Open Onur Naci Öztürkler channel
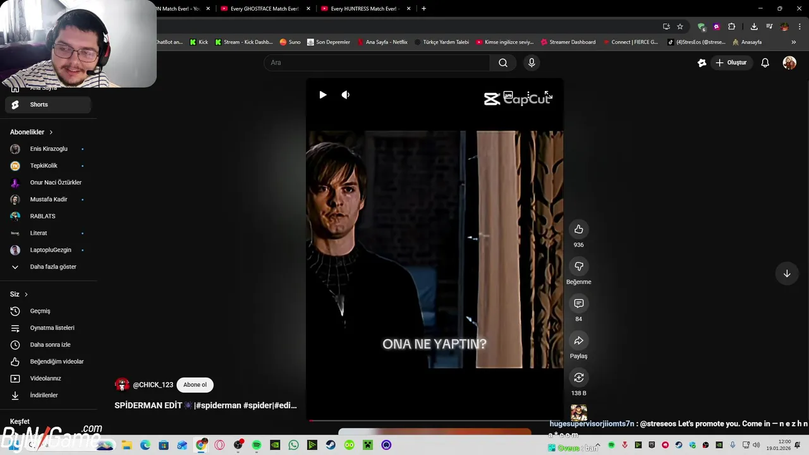 (48, 183)
